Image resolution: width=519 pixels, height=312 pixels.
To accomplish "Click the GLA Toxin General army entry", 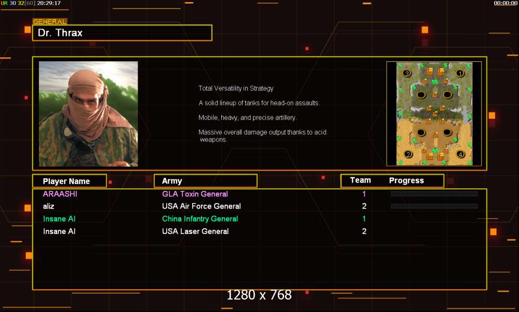I will (x=195, y=194).
